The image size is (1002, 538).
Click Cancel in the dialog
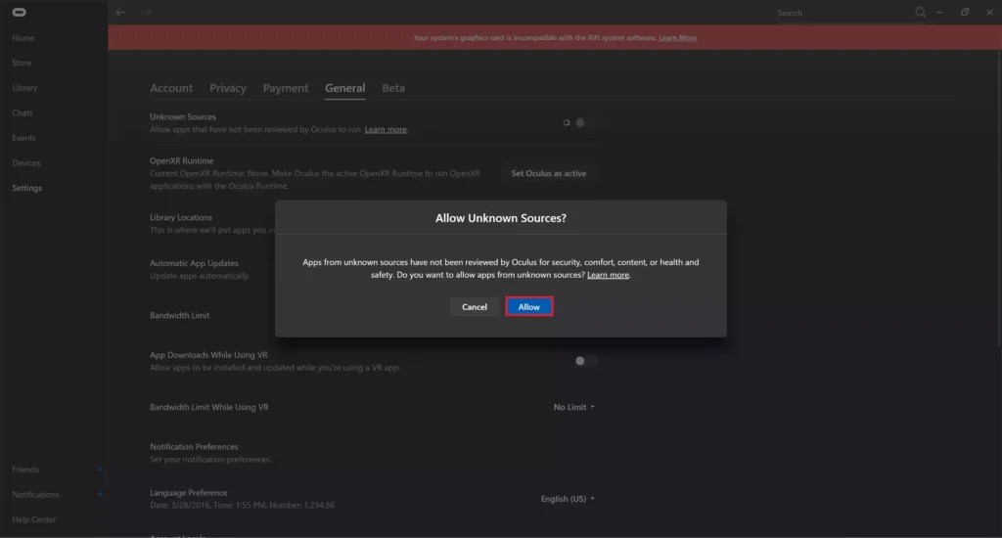475,307
